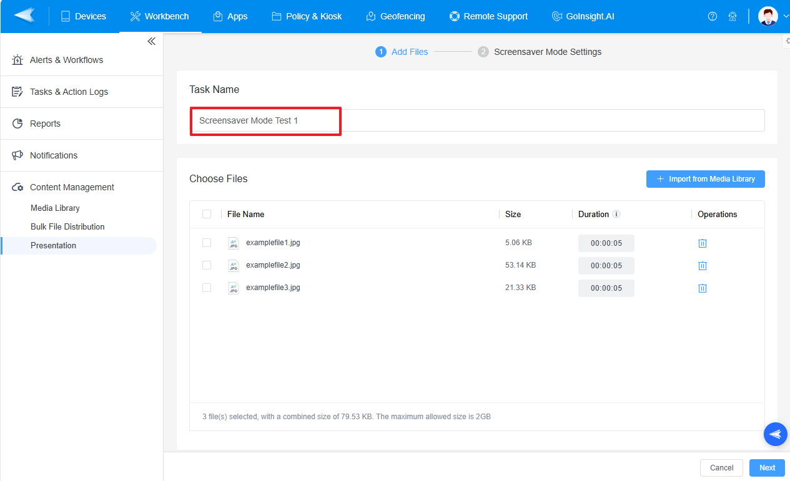Screen dimensions: 790x481
Task: Open the Alerts & Workflows panel
Action: tap(66, 60)
